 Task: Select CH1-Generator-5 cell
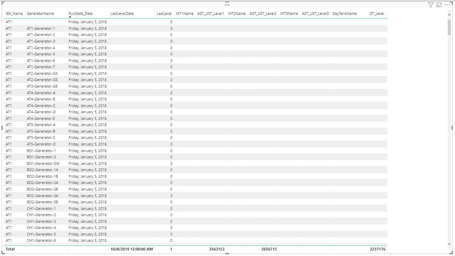tap(41, 234)
